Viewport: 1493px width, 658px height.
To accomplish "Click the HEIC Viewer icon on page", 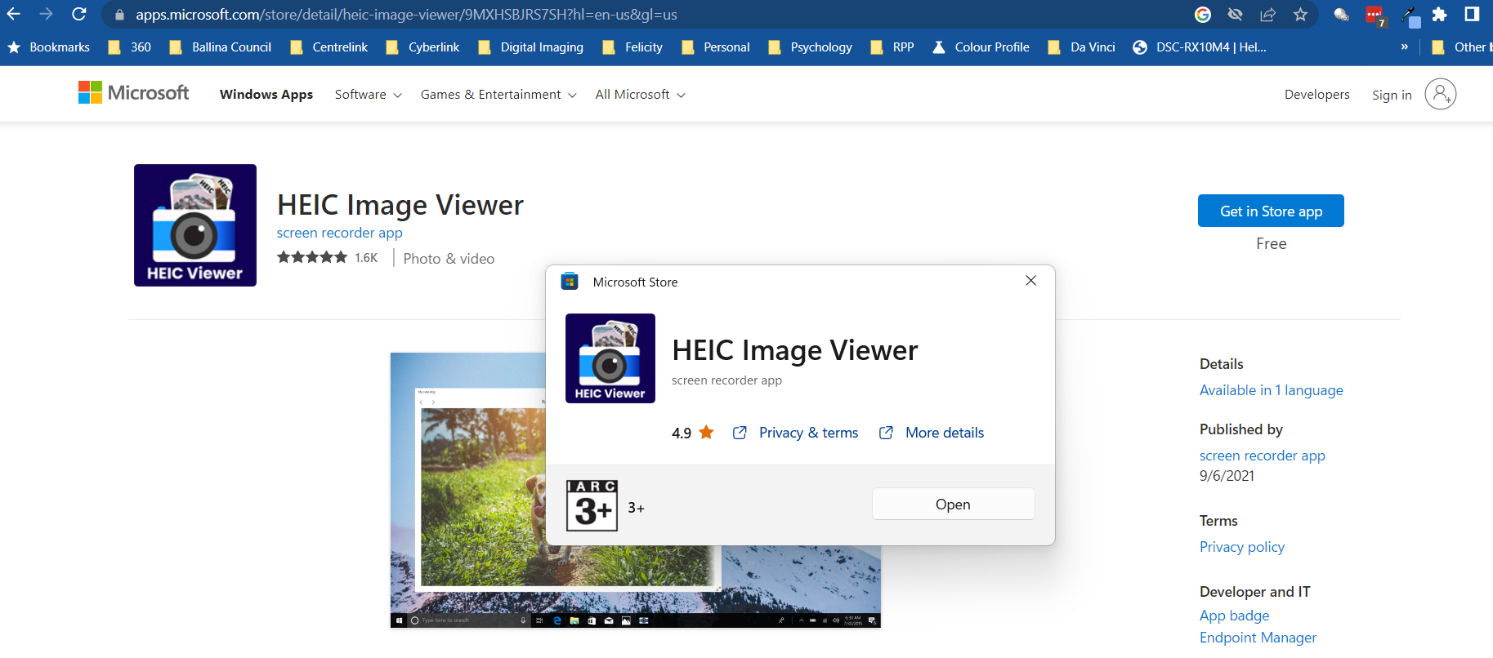I will [195, 225].
